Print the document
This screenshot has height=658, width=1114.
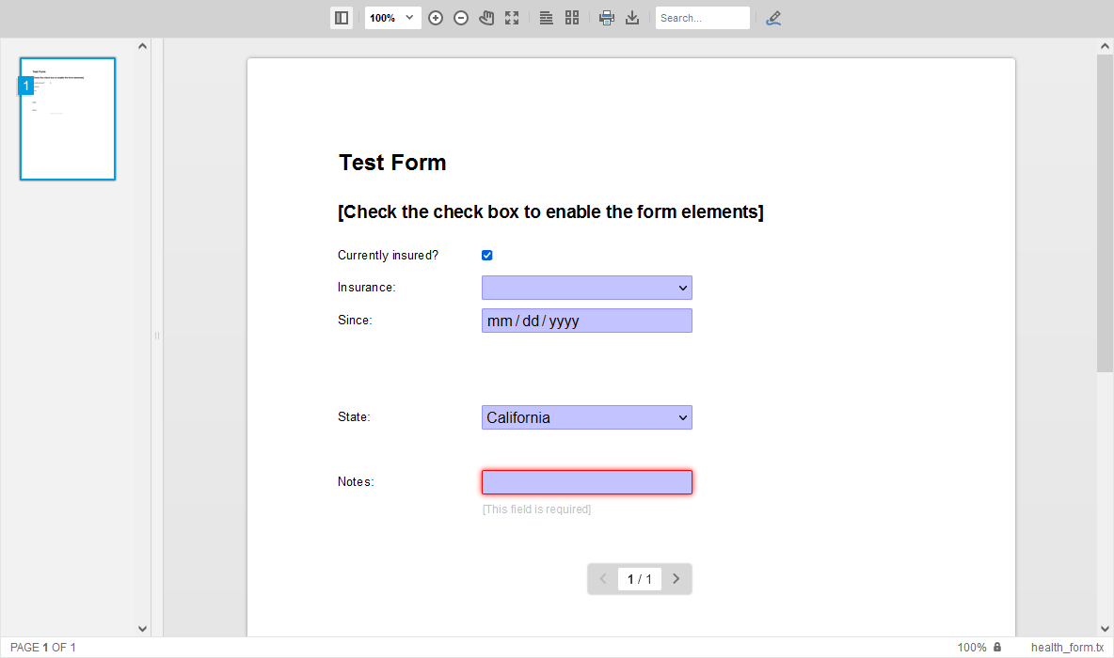(607, 18)
